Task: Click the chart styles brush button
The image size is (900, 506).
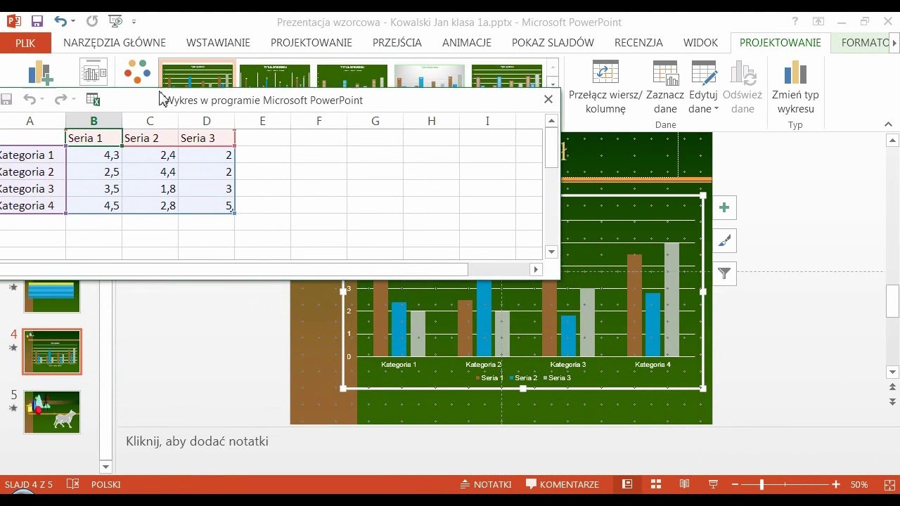Action: pyautogui.click(x=724, y=241)
